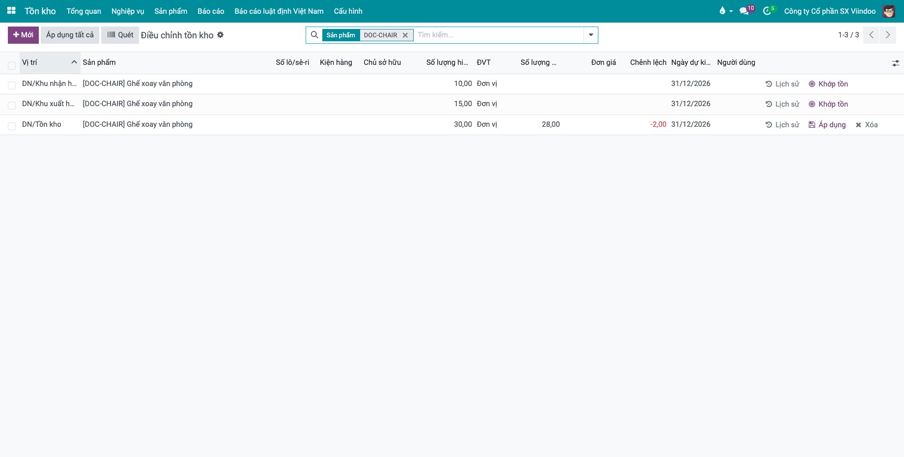Click the -2,00 difference value
The image size is (904, 457).
(658, 124)
